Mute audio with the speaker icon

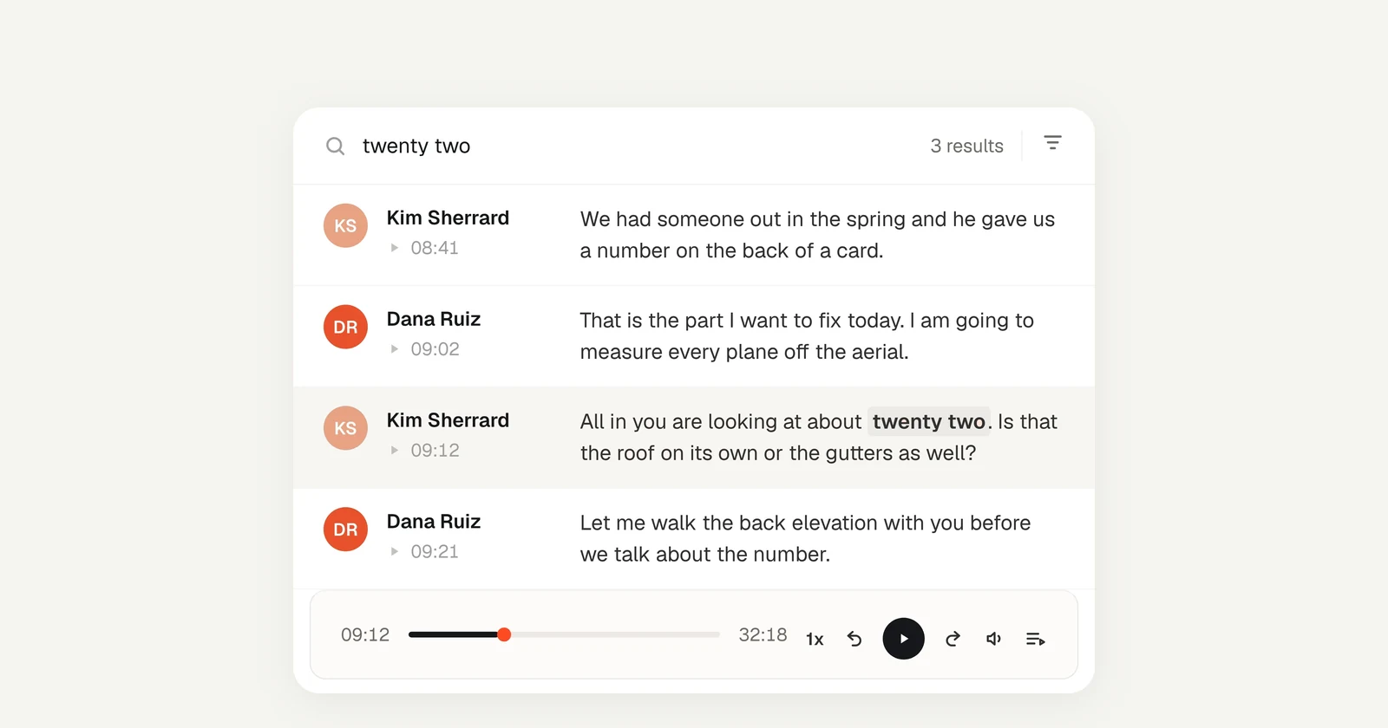point(994,639)
